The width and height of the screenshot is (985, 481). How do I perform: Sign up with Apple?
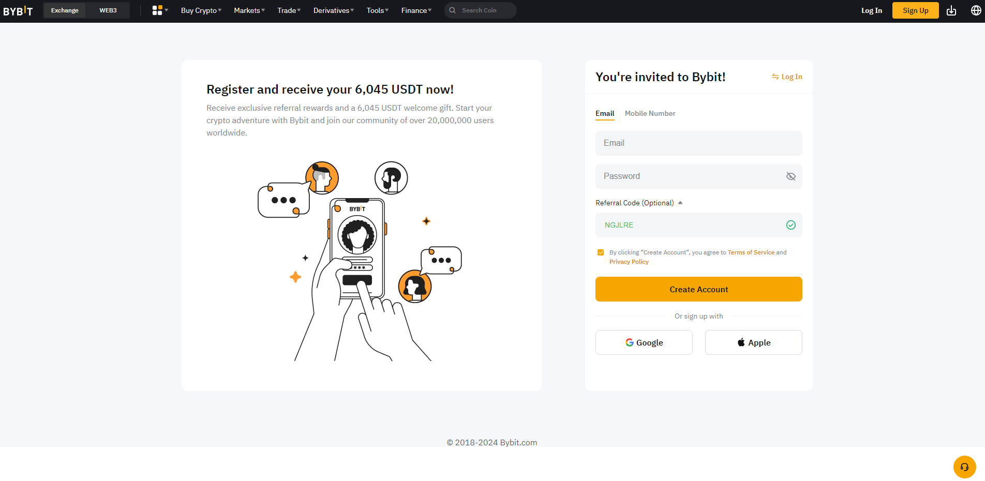point(754,342)
